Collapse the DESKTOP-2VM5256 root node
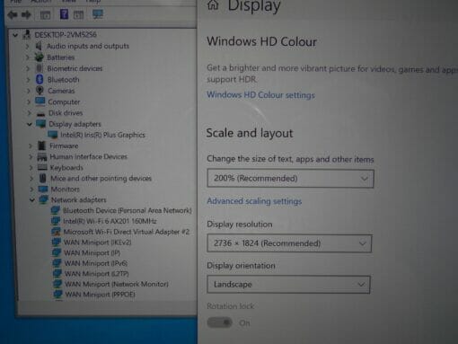The image size is (458, 344). (15, 35)
